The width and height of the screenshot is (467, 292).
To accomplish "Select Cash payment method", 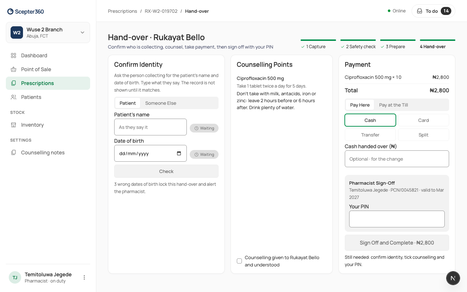I will tap(370, 120).
